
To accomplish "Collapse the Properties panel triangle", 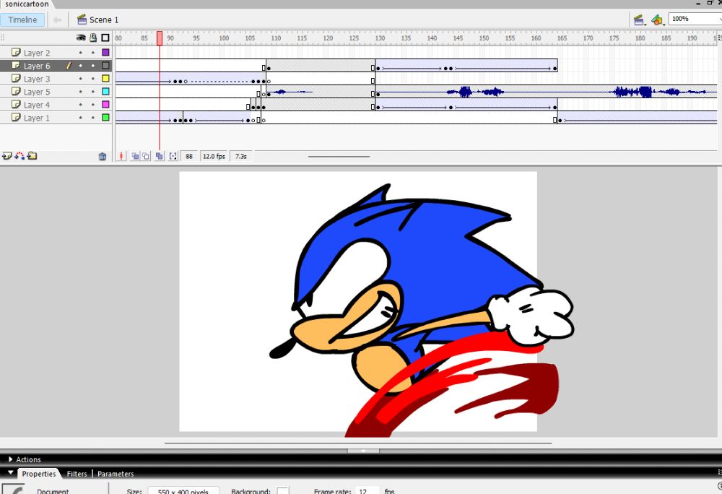I will coord(11,473).
